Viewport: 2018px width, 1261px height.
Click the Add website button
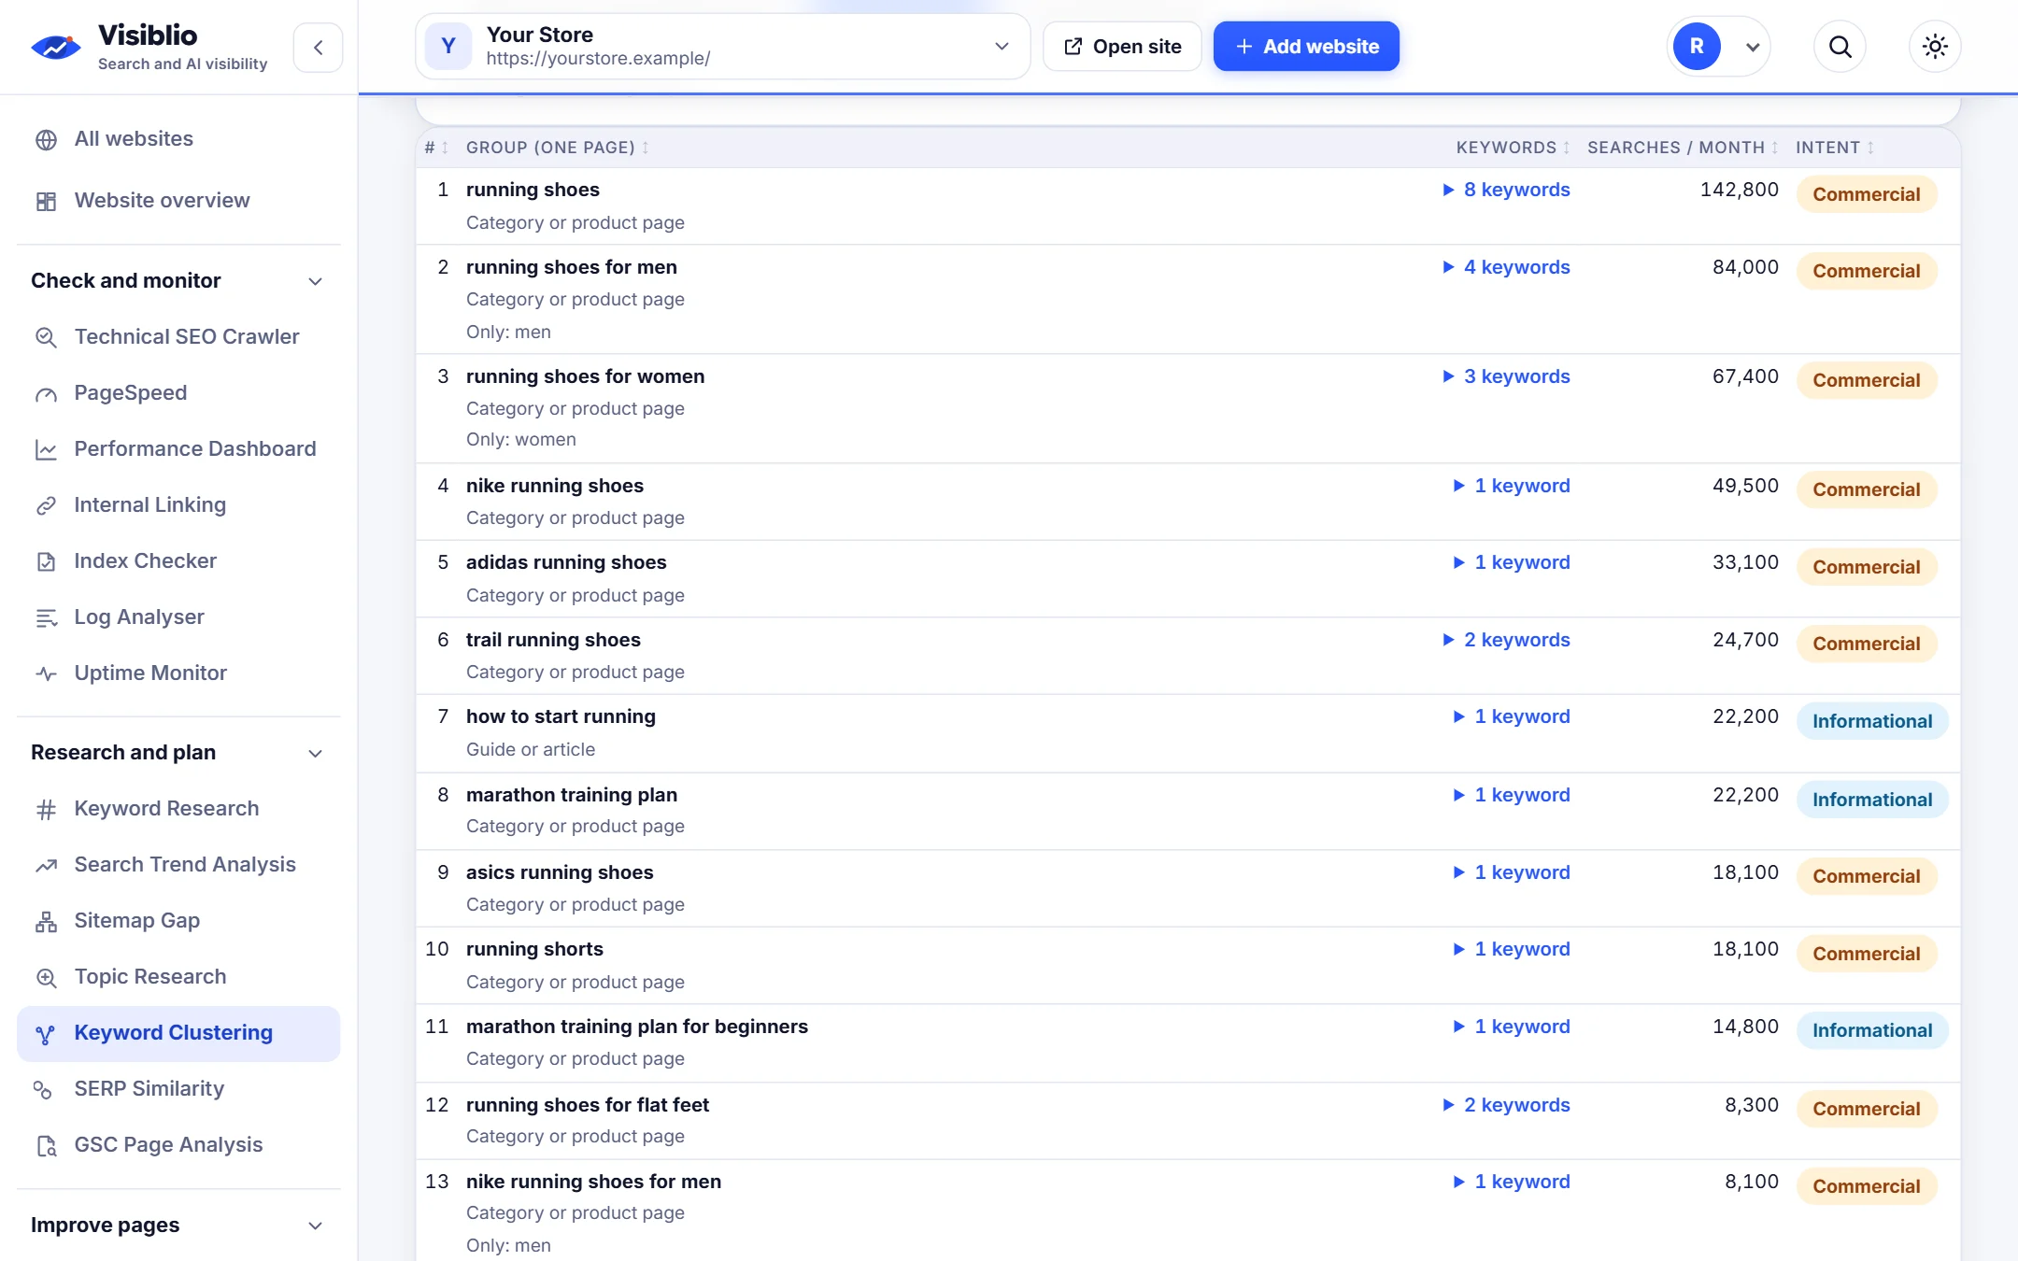(x=1306, y=47)
